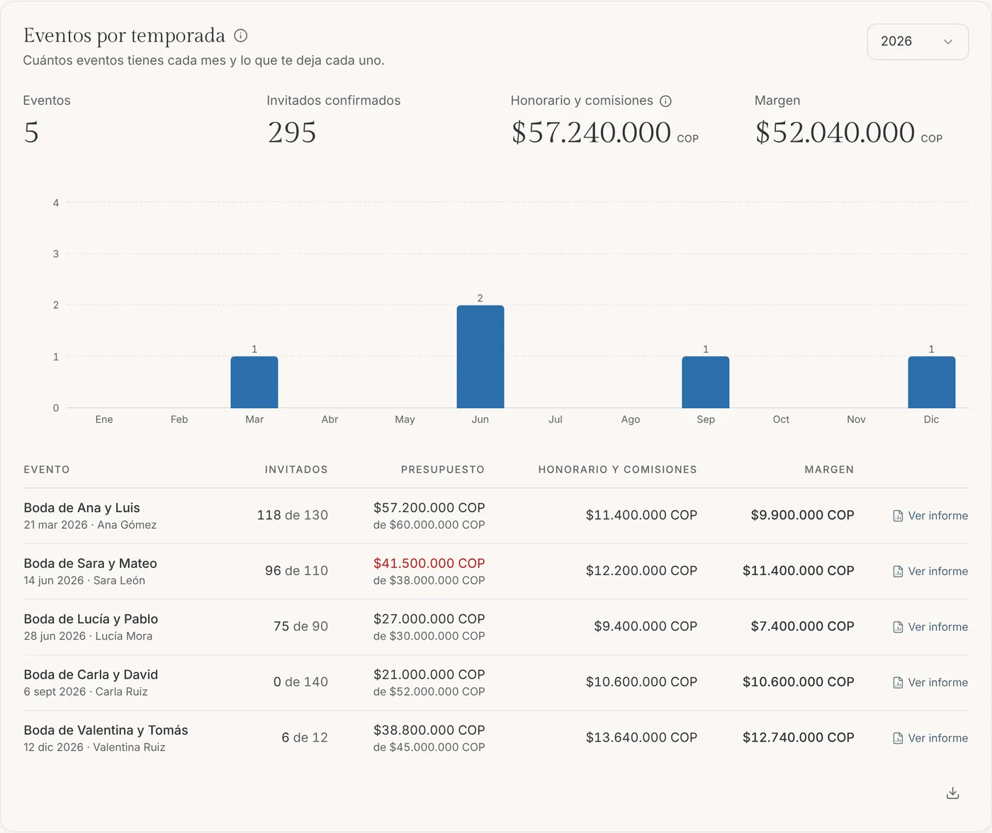
Task: Click the INVITADOS column header
Action: click(x=296, y=470)
